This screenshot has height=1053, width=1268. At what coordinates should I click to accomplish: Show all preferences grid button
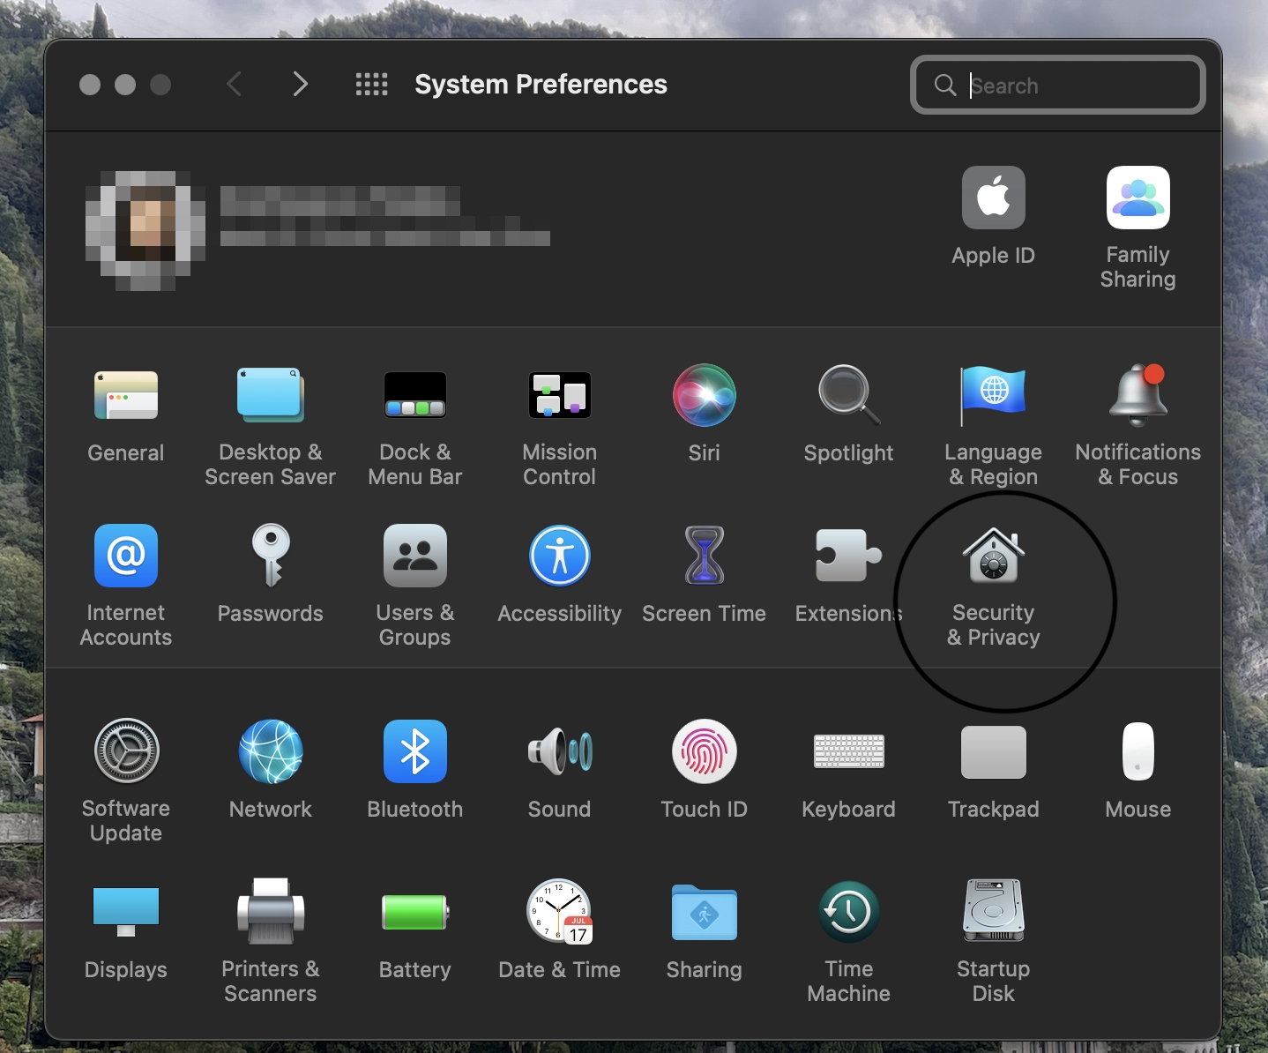371,85
